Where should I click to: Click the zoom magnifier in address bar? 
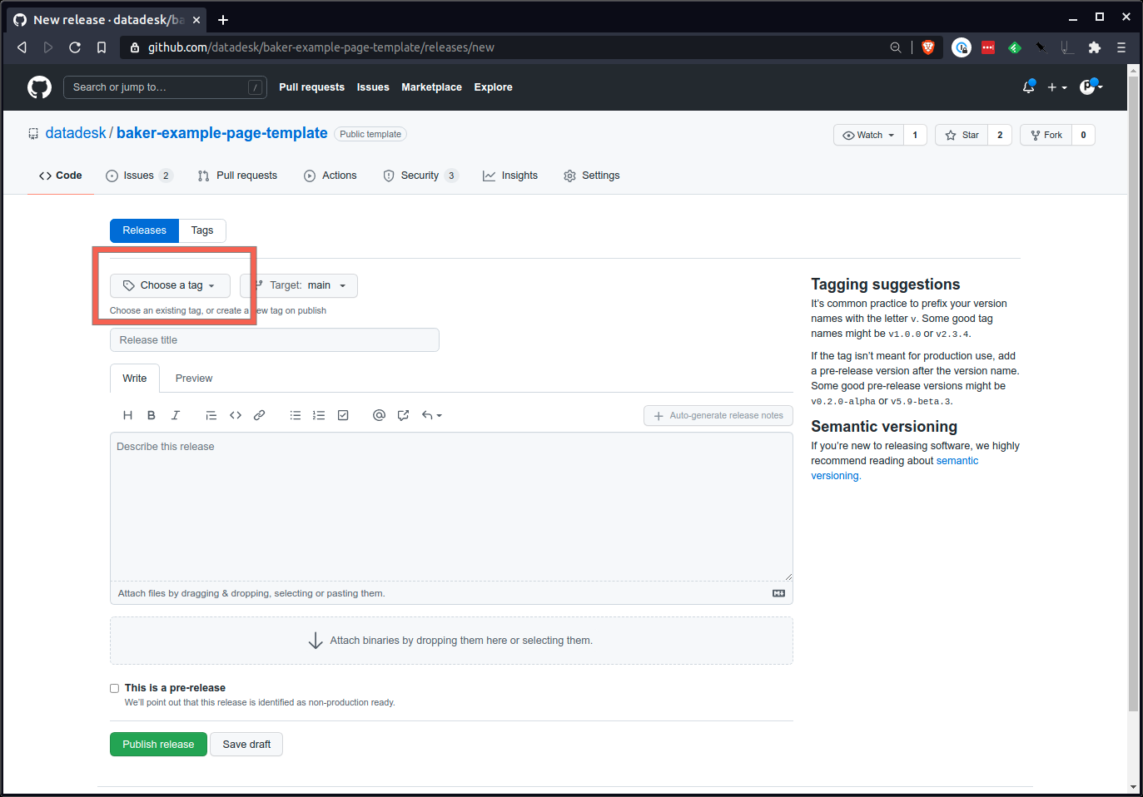click(896, 47)
